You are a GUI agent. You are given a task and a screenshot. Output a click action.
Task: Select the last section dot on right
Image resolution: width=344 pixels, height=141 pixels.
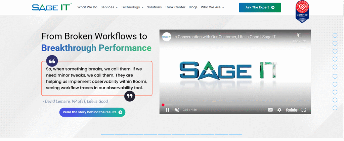(x=335, y=108)
